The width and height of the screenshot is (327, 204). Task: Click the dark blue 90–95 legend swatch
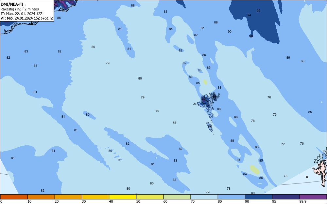(x=259, y=197)
